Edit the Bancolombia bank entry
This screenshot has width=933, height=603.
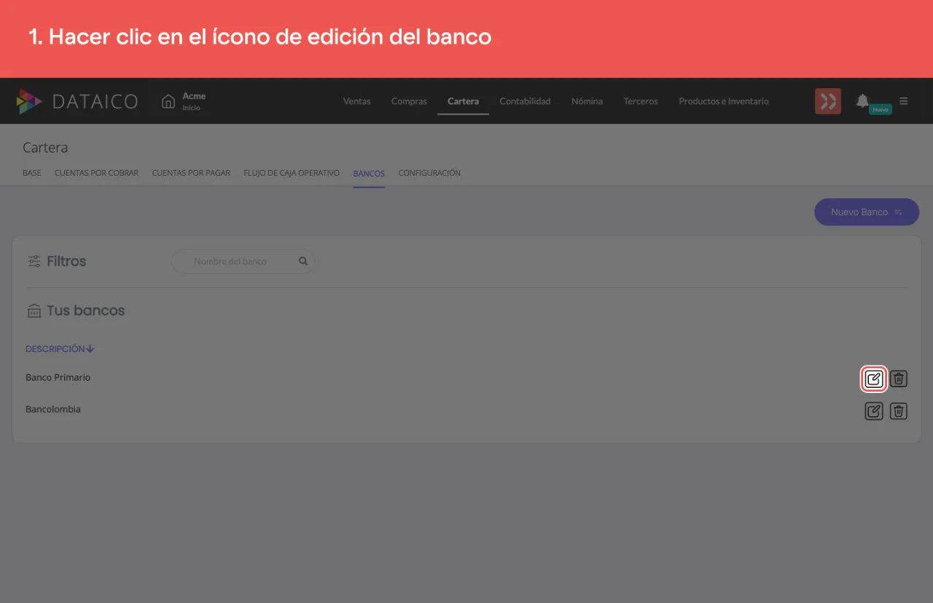(x=873, y=411)
